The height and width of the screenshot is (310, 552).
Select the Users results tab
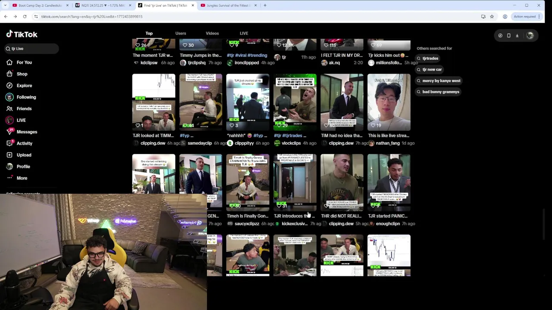pos(181,33)
